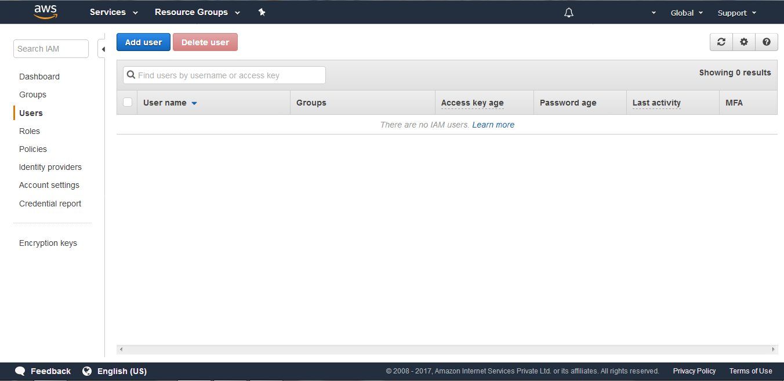This screenshot has width=784, height=381.
Task: Open the account name dropdown arrow
Action: tap(654, 13)
